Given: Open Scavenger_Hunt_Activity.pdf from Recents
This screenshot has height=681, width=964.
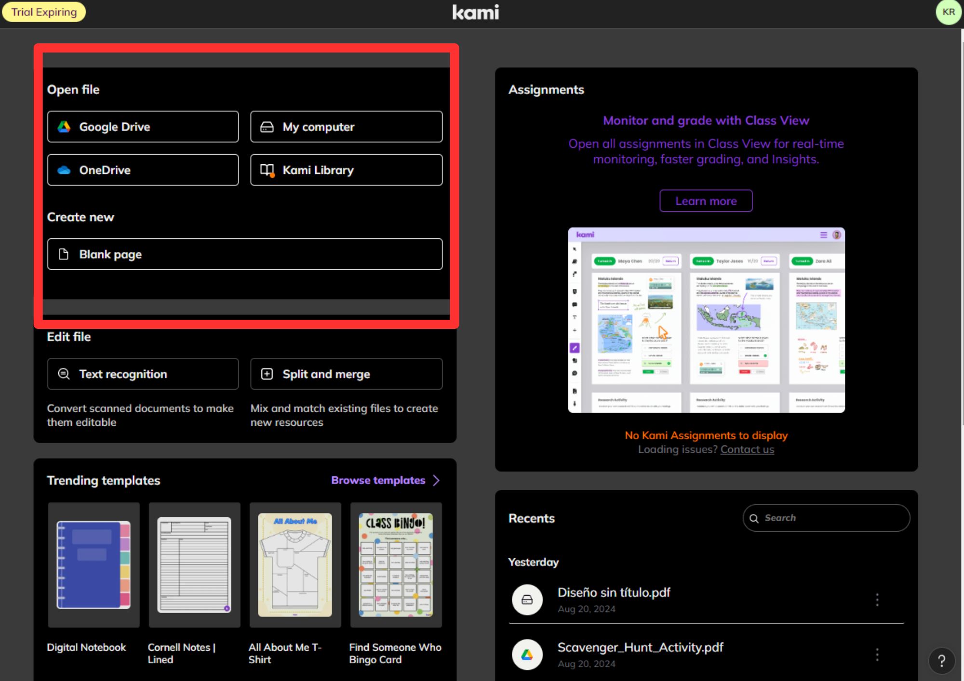Looking at the screenshot, I should pyautogui.click(x=640, y=647).
